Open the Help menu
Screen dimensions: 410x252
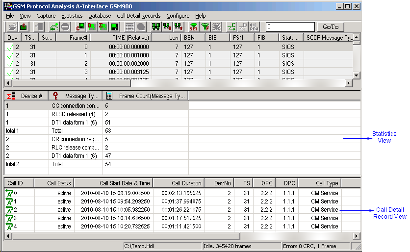tap(200, 16)
